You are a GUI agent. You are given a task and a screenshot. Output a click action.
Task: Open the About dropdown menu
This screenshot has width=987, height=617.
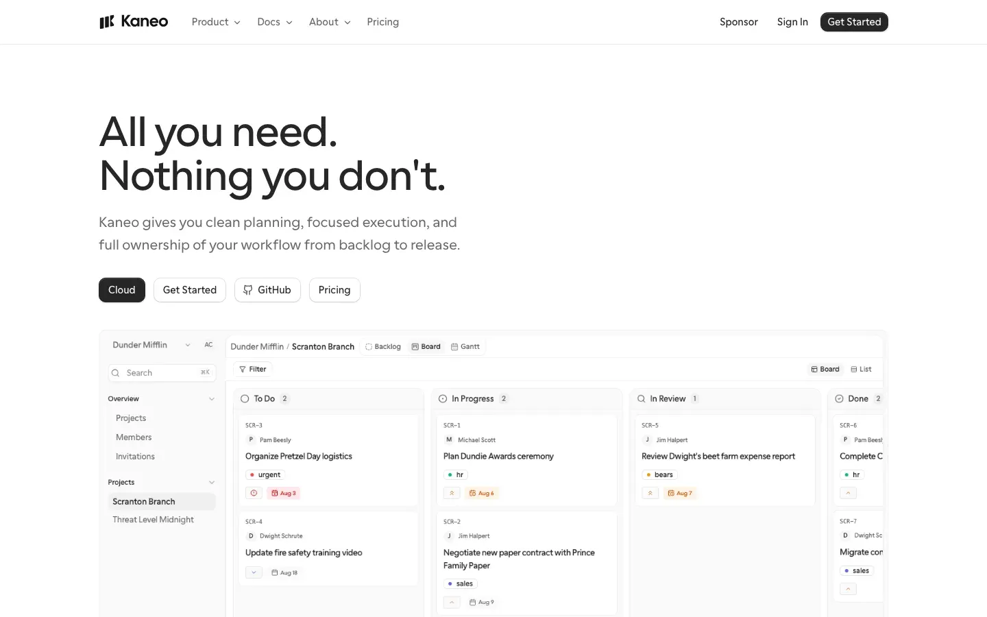[x=330, y=22]
